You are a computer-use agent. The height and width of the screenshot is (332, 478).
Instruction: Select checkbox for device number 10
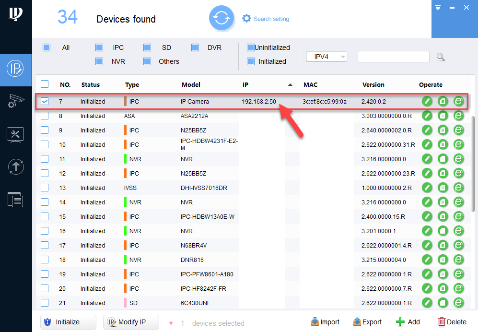[x=45, y=144]
